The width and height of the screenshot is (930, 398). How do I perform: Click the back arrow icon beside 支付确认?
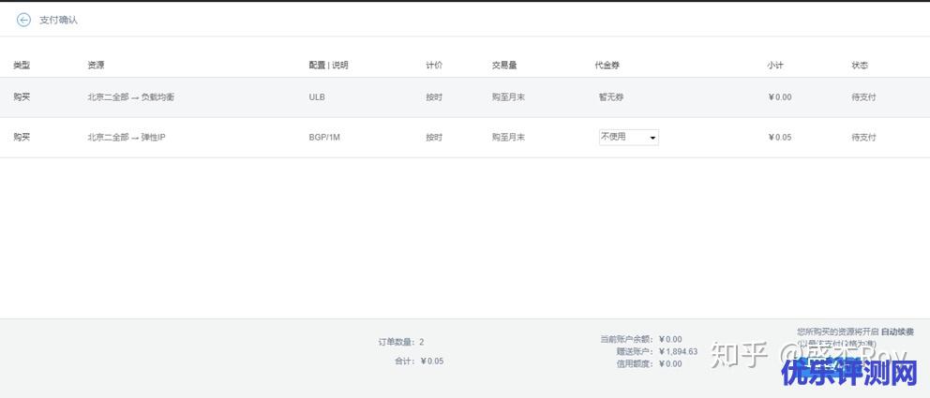point(23,20)
